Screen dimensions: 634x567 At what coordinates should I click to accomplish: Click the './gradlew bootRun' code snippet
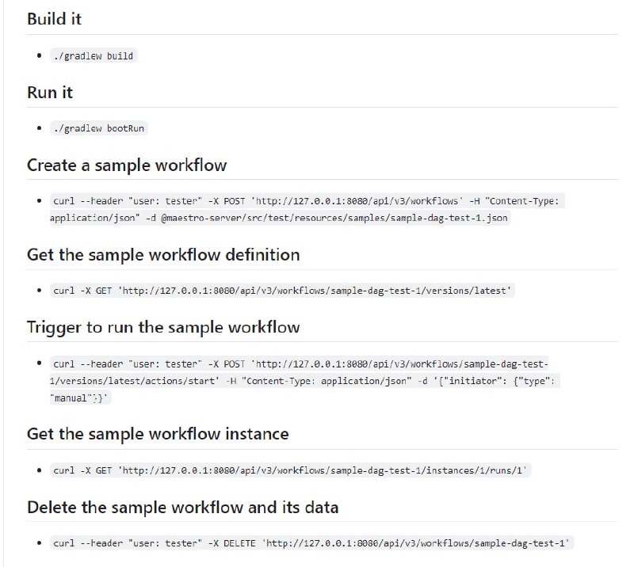[x=98, y=128]
